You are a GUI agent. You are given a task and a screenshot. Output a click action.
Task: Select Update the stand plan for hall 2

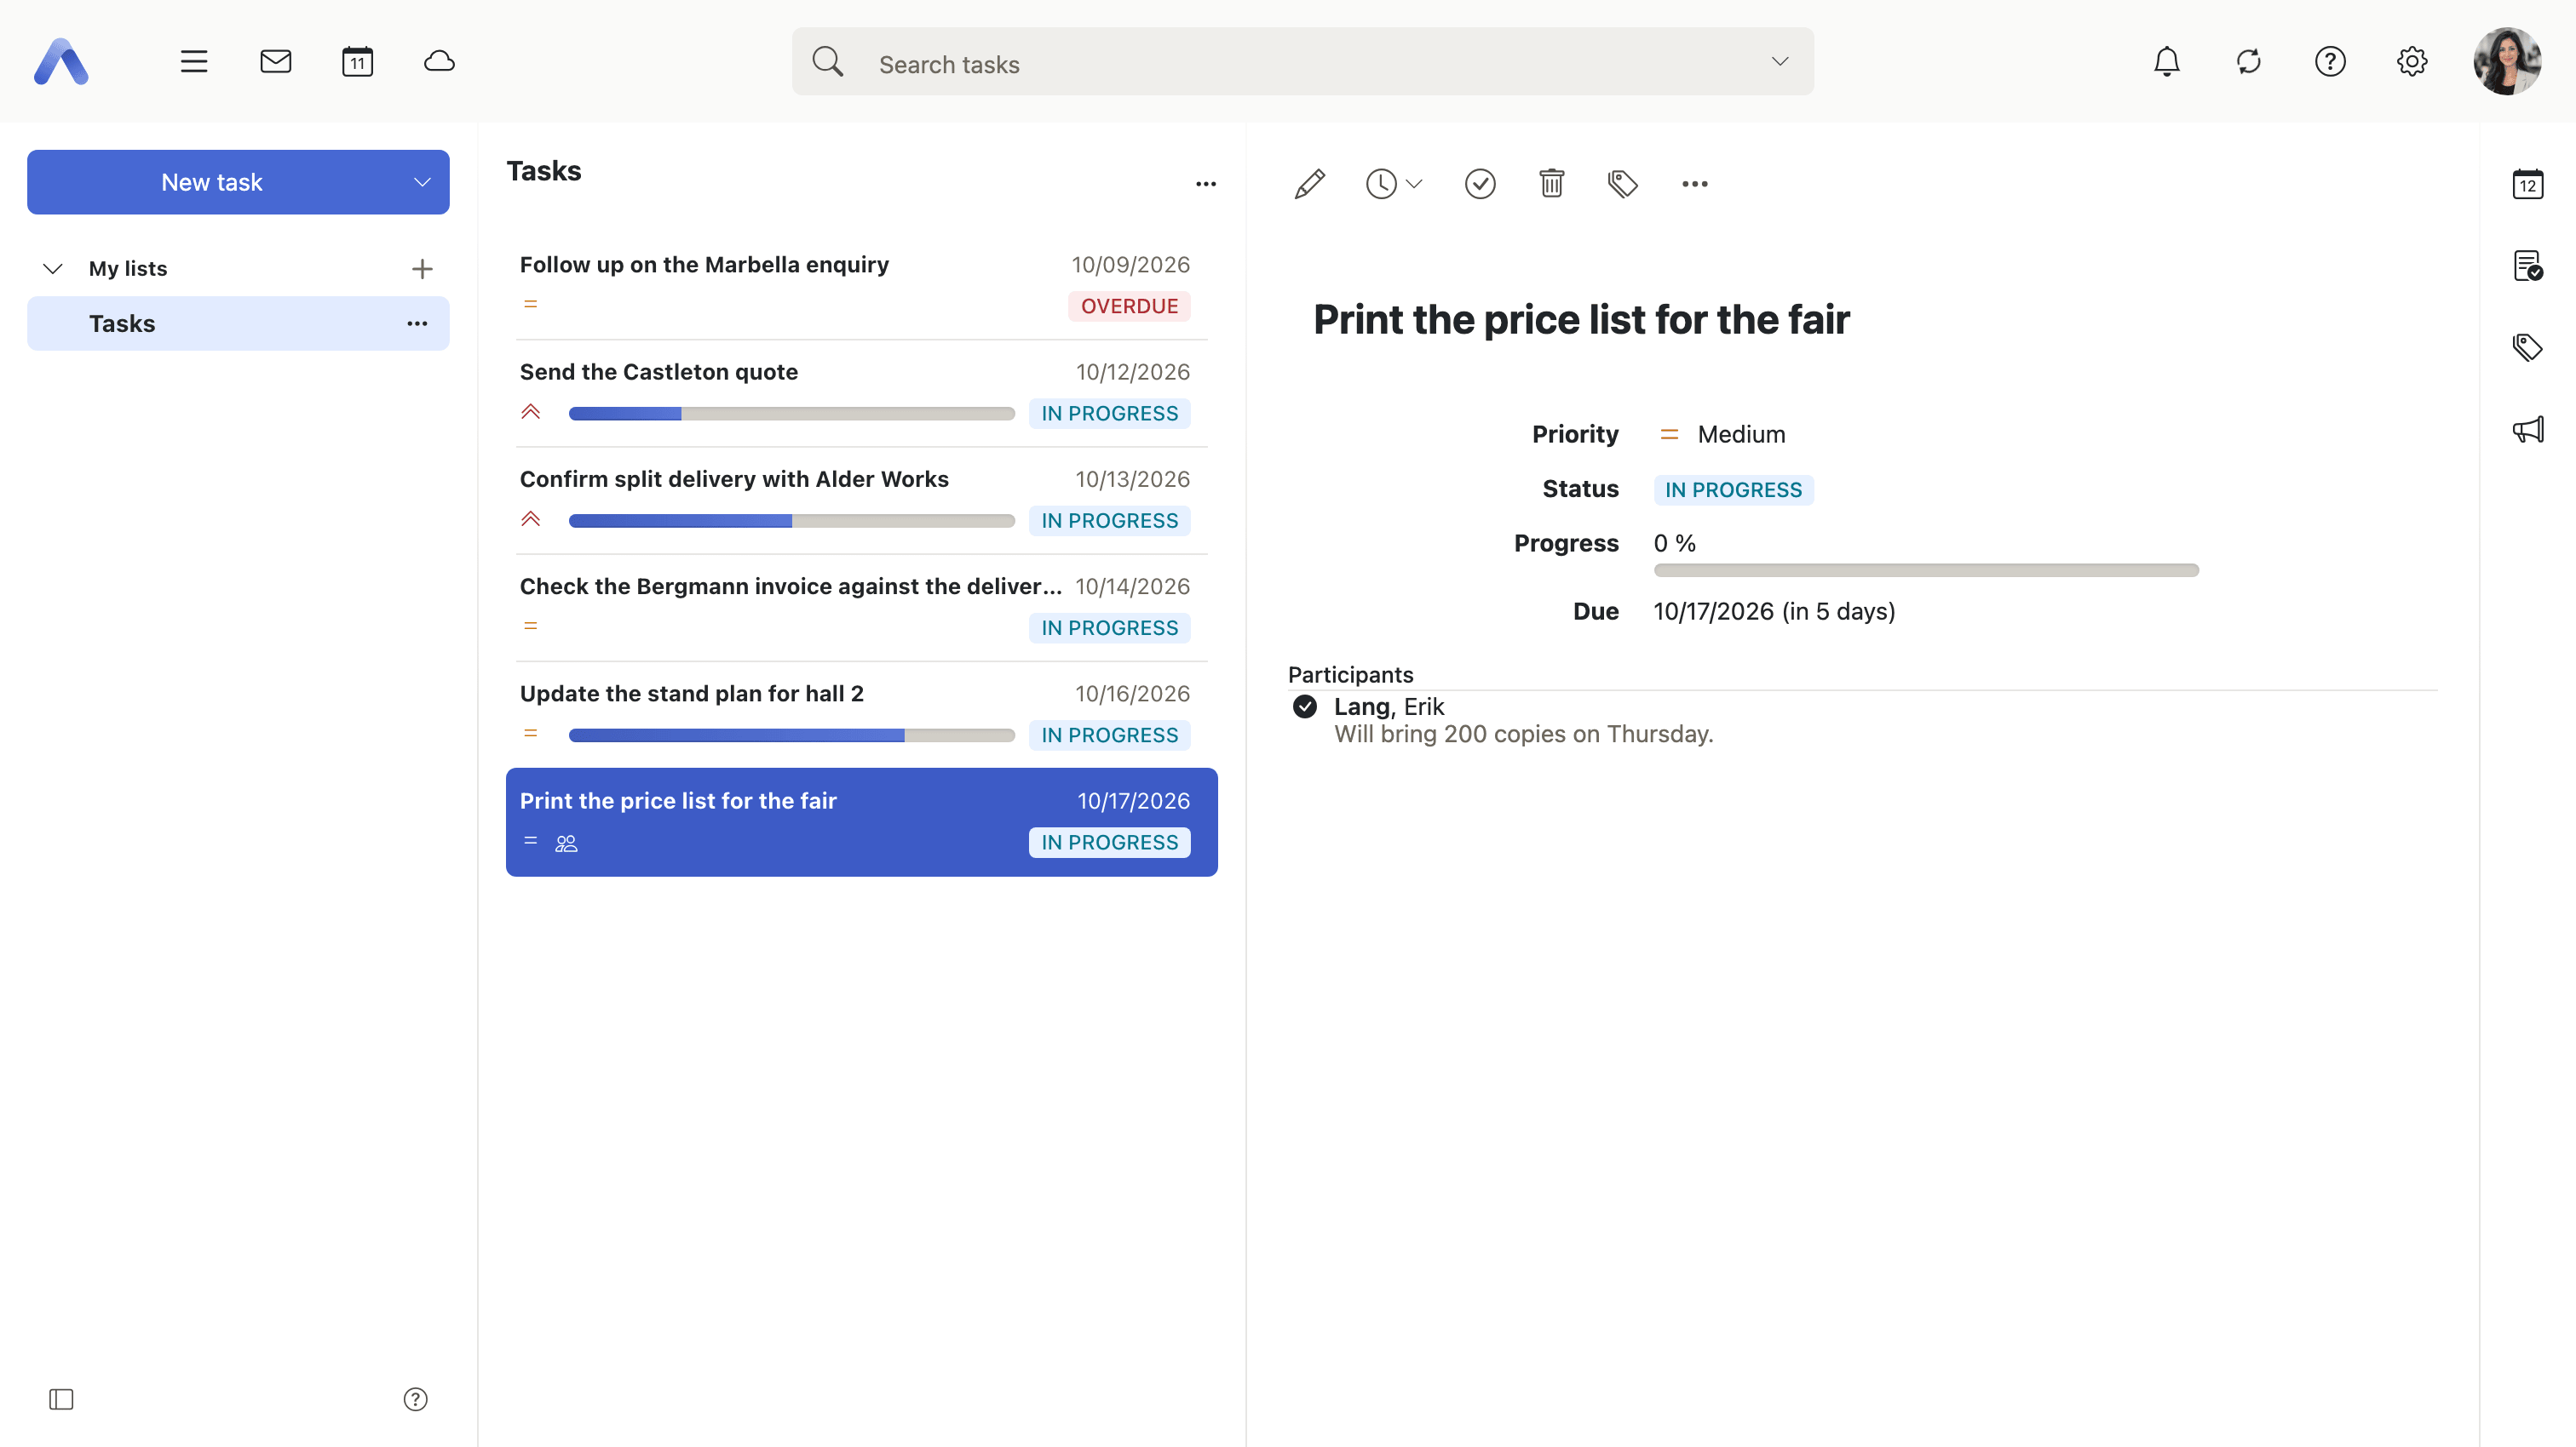(862, 714)
